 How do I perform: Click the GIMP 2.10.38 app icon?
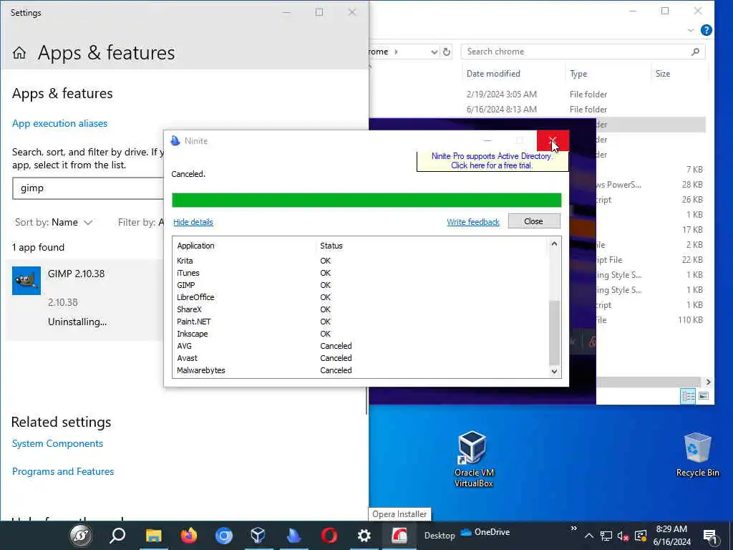pyautogui.click(x=26, y=281)
